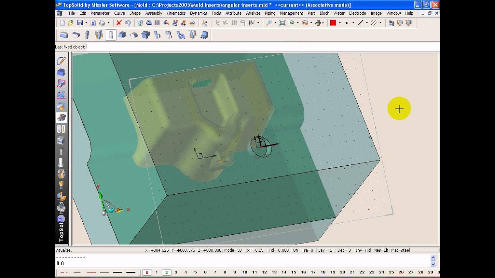Open the Kinematics menu

pos(176,13)
